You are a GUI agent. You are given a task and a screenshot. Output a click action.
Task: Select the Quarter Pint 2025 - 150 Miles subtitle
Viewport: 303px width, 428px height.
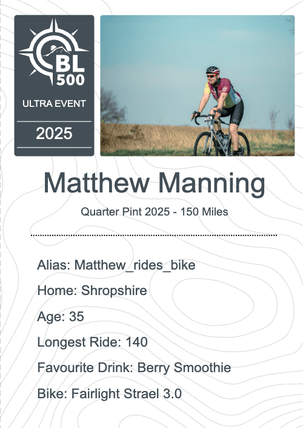[154, 212]
